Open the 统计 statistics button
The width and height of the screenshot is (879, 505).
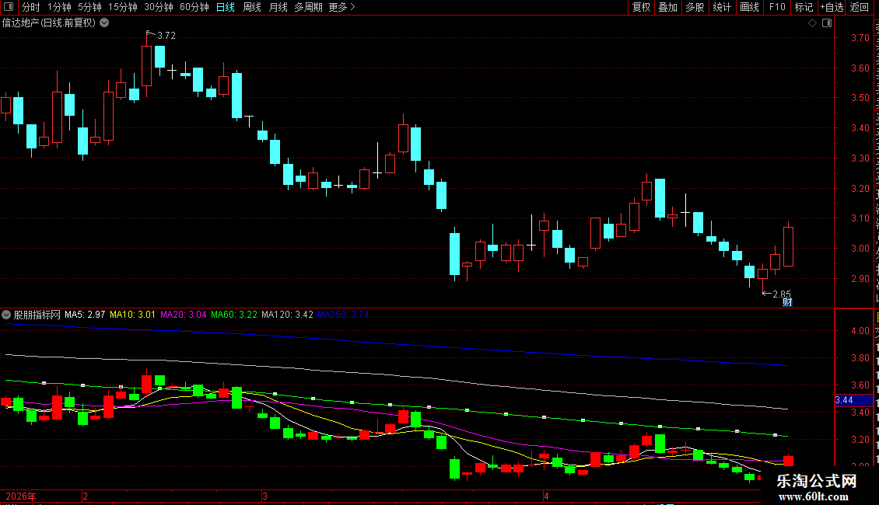coord(721,7)
